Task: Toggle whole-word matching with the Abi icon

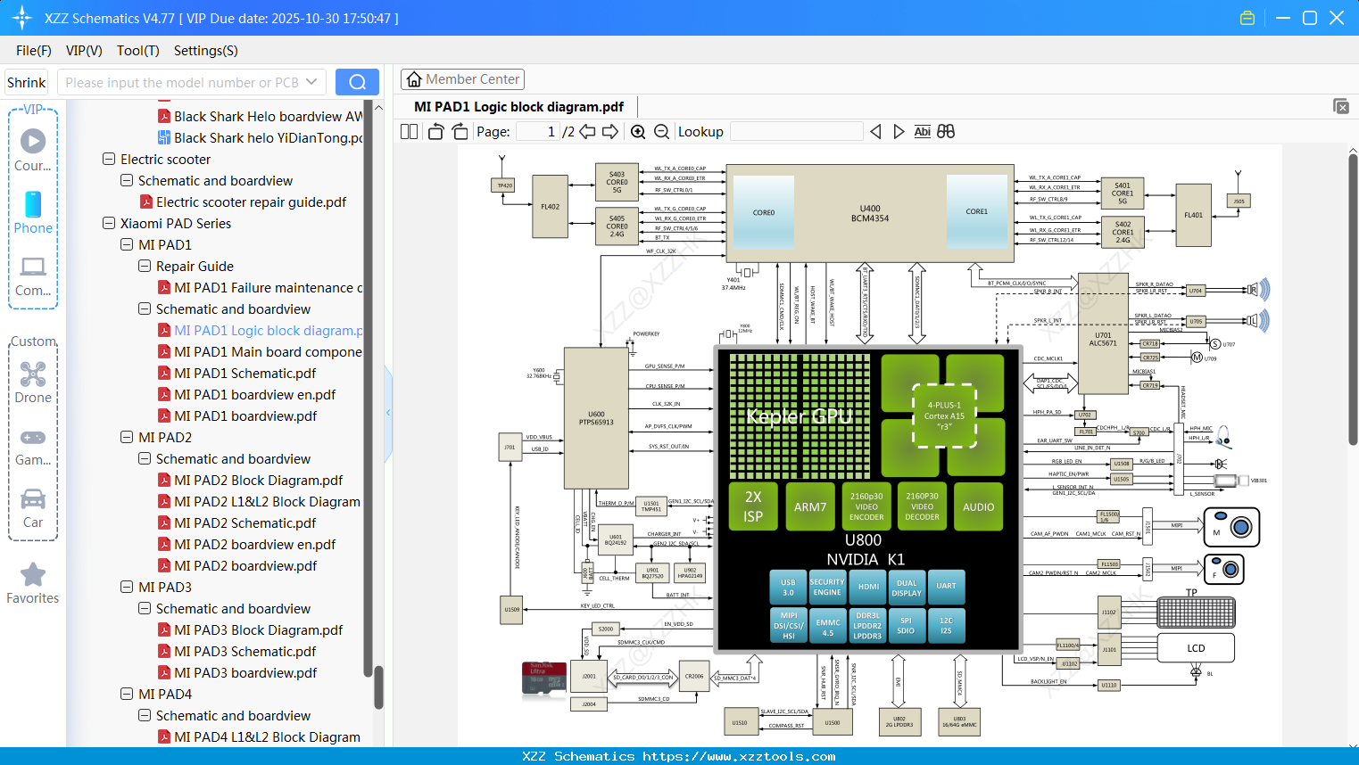Action: tap(922, 131)
